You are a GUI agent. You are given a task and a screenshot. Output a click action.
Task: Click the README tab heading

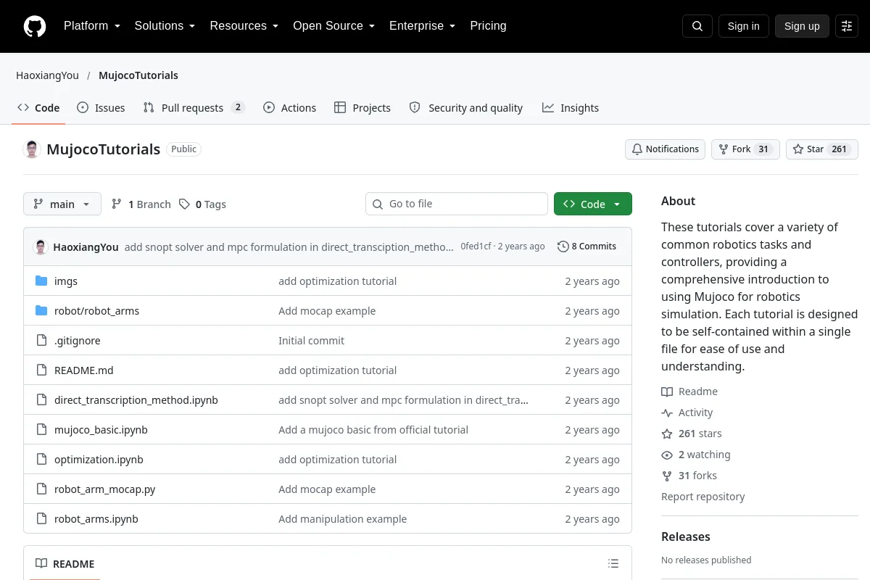tap(65, 563)
